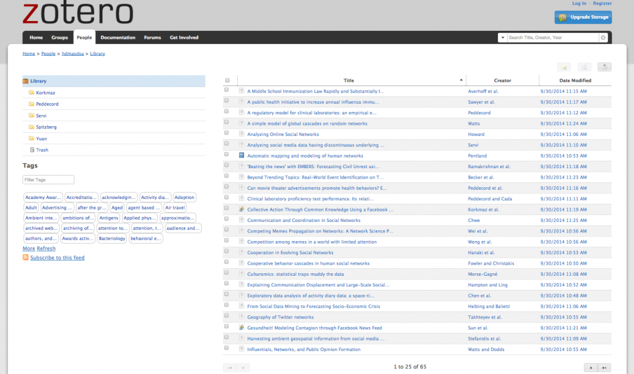Tick checkbox for Culturomics: statistical traps

(227, 273)
